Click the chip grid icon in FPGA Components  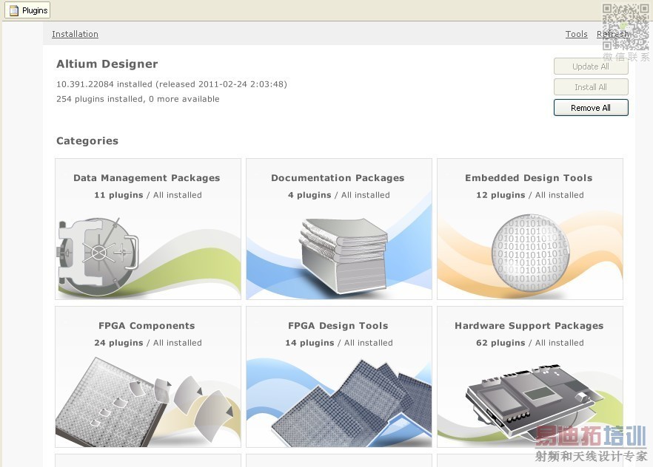(113, 402)
